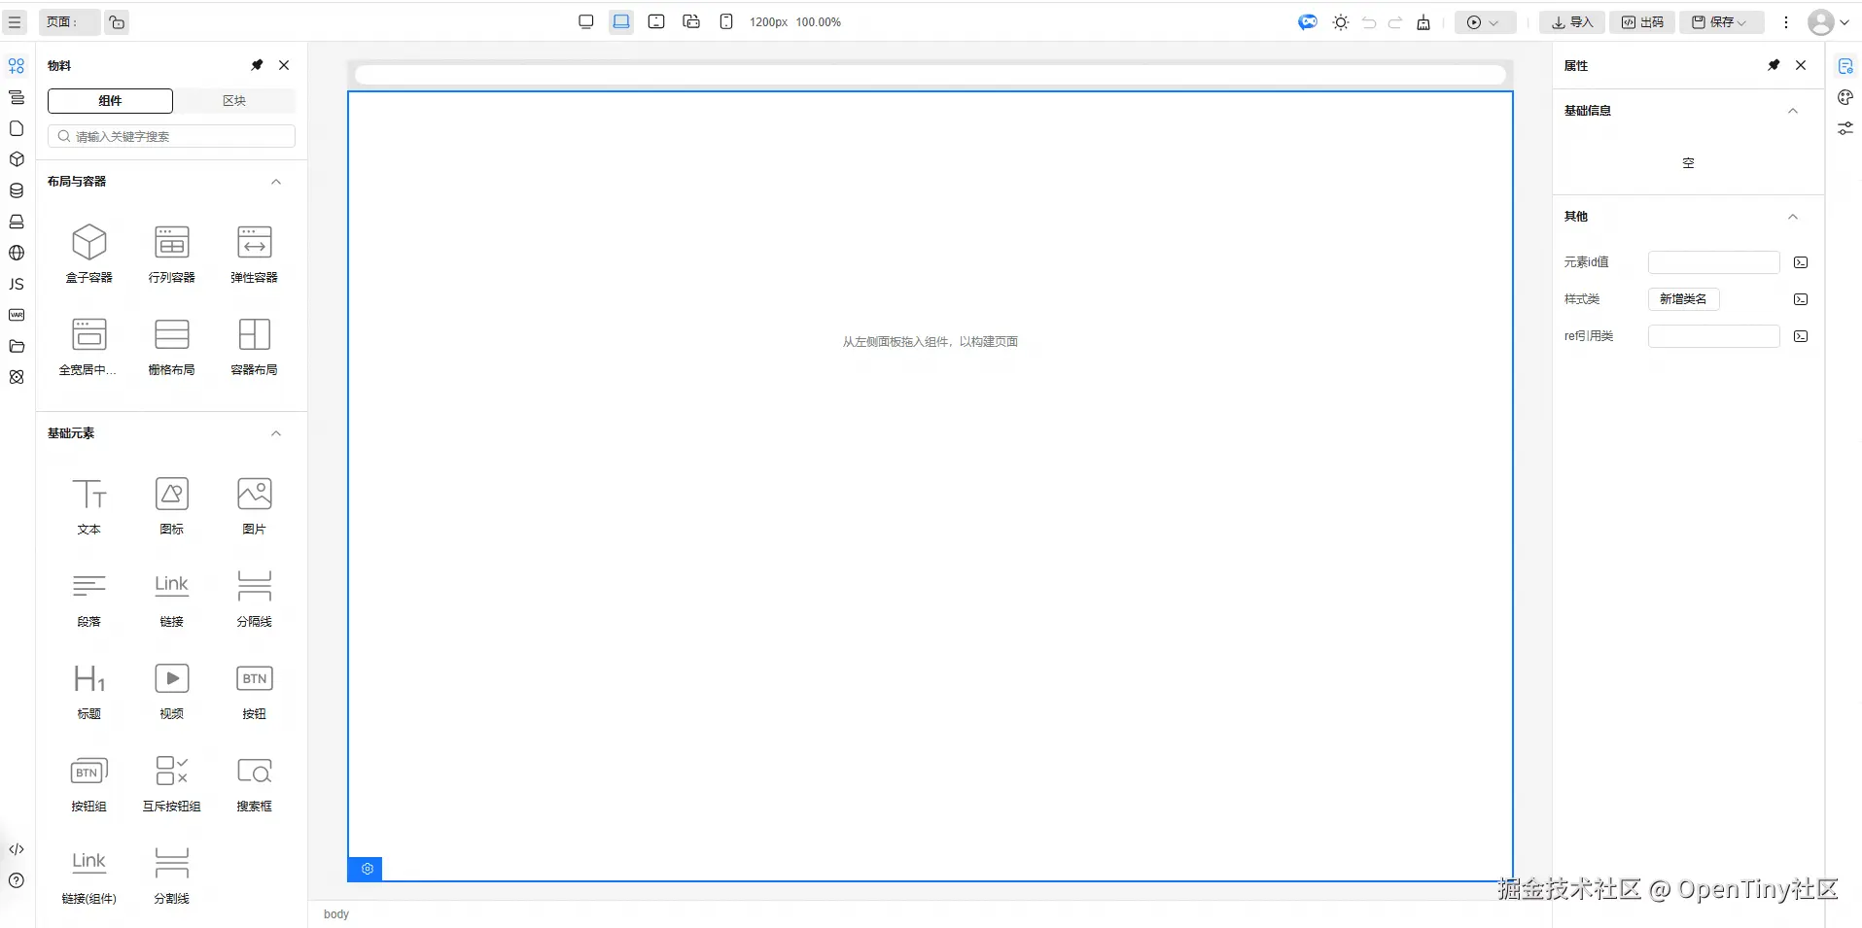Toggle the light/dark theme sun icon
Image resolution: width=1862 pixels, height=928 pixels.
1341,22
